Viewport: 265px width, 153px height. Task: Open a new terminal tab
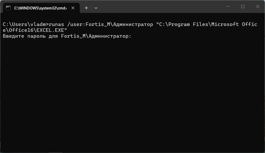[86, 8]
